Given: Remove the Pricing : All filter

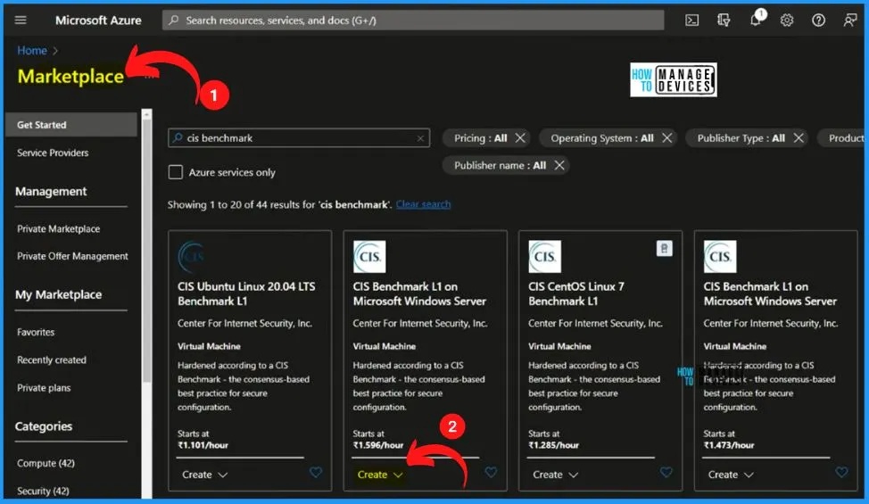Looking at the screenshot, I should click(520, 138).
